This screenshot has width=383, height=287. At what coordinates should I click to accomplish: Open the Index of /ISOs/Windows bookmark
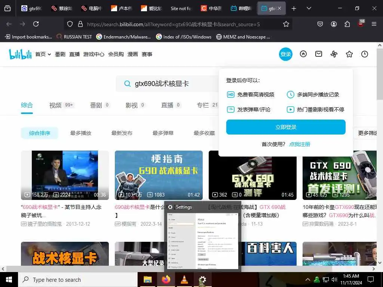click(x=184, y=37)
